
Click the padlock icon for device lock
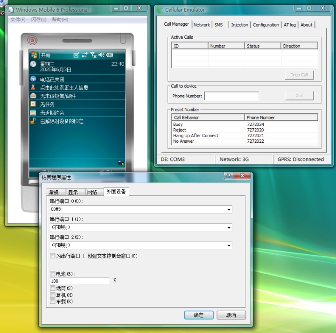(33, 121)
